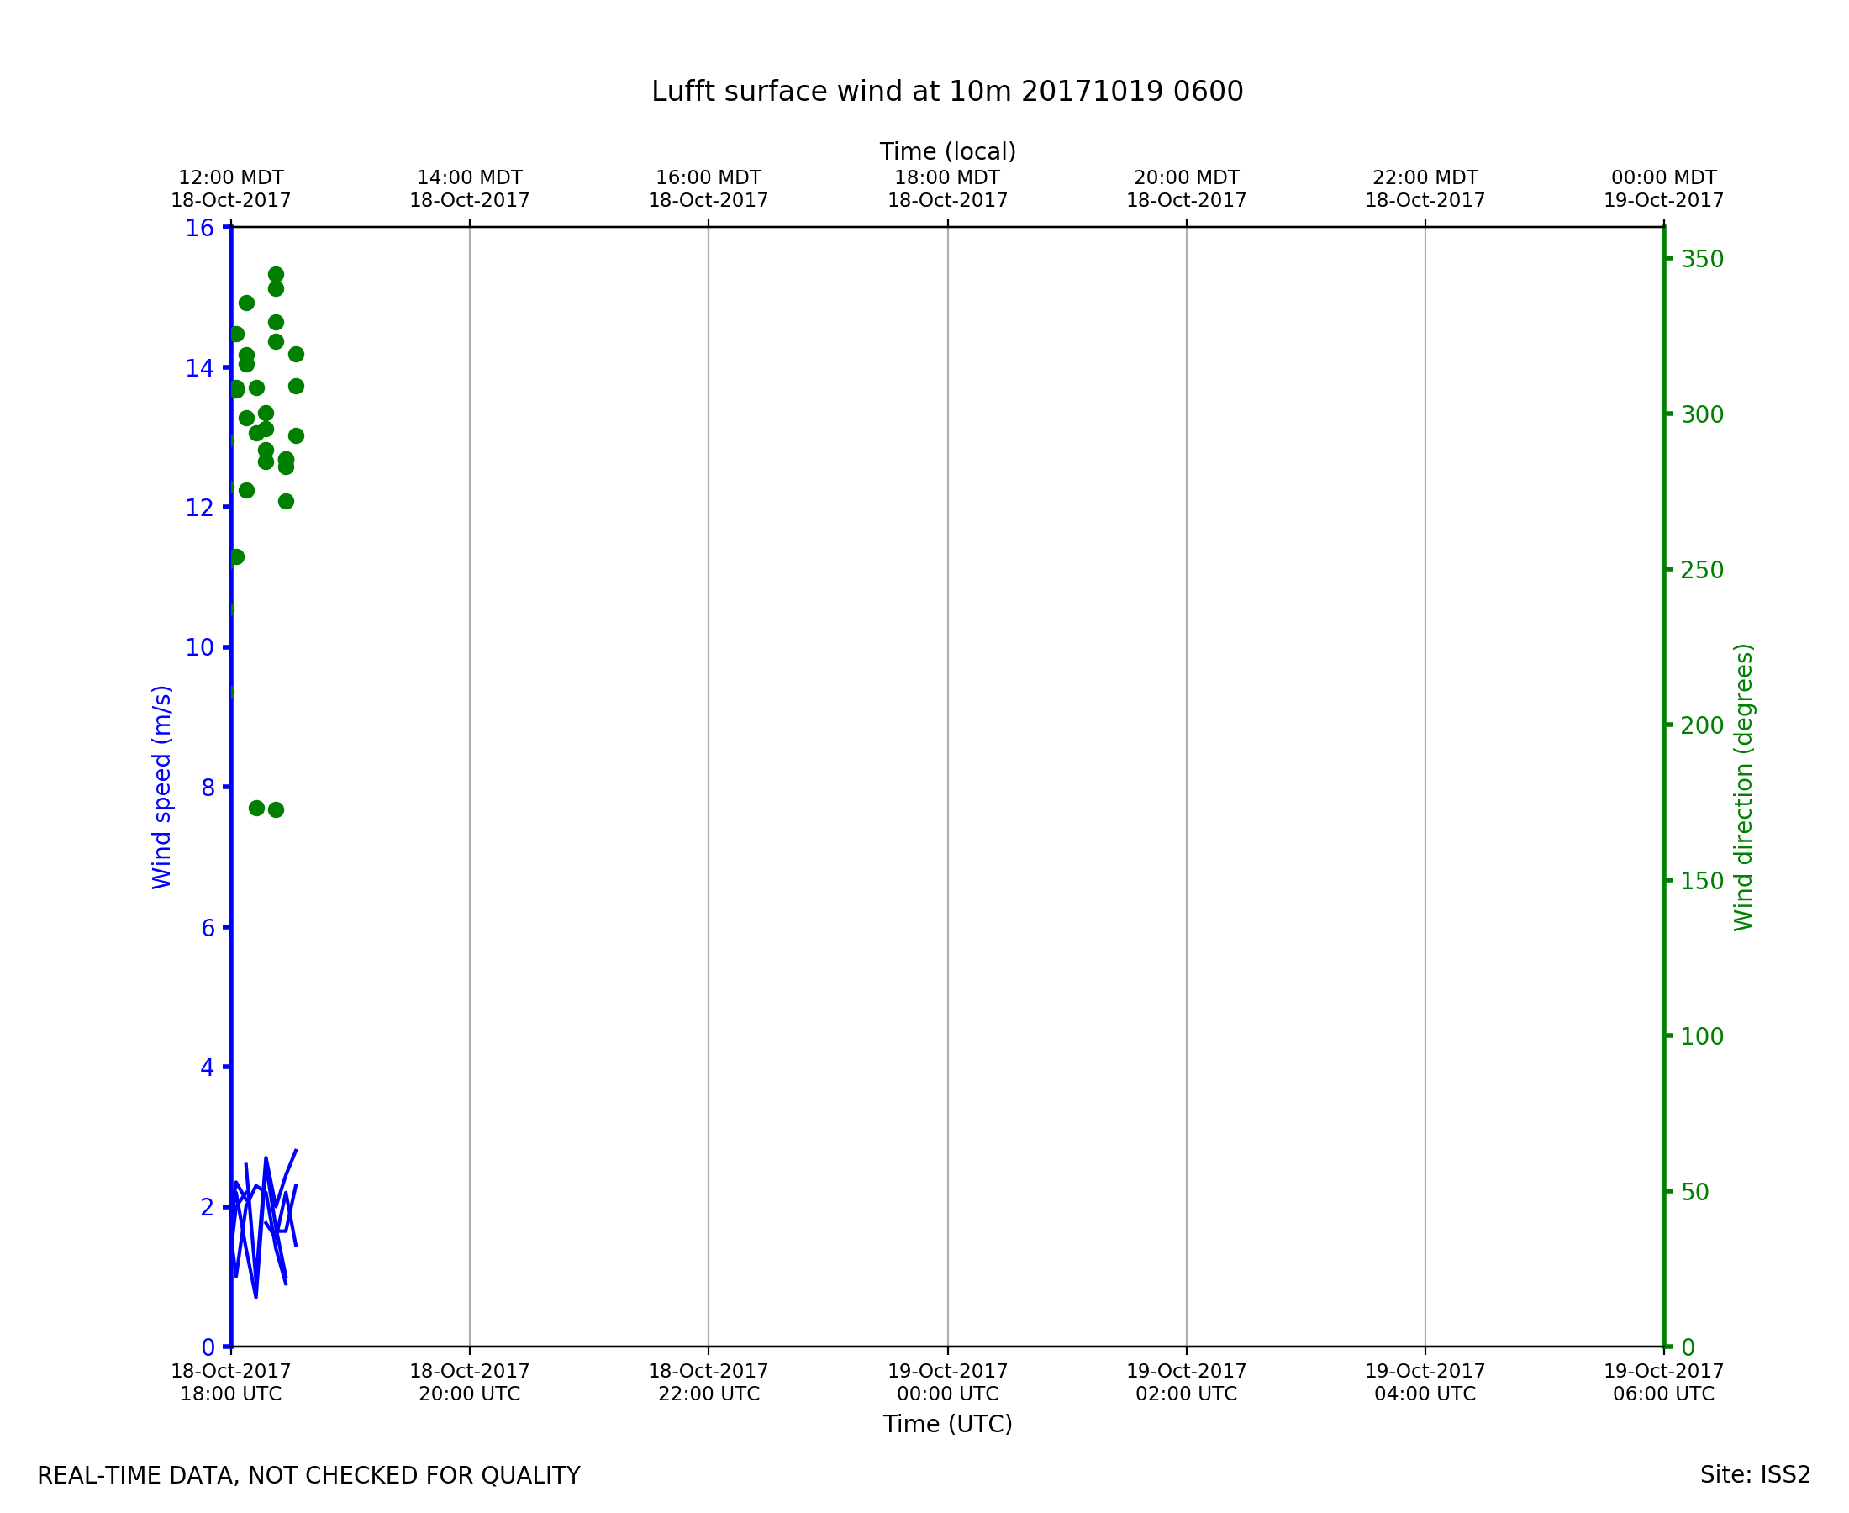Click the topmost green wind direction dot
Viewport: 1849px width, 1513px height.
pyautogui.click(x=276, y=275)
